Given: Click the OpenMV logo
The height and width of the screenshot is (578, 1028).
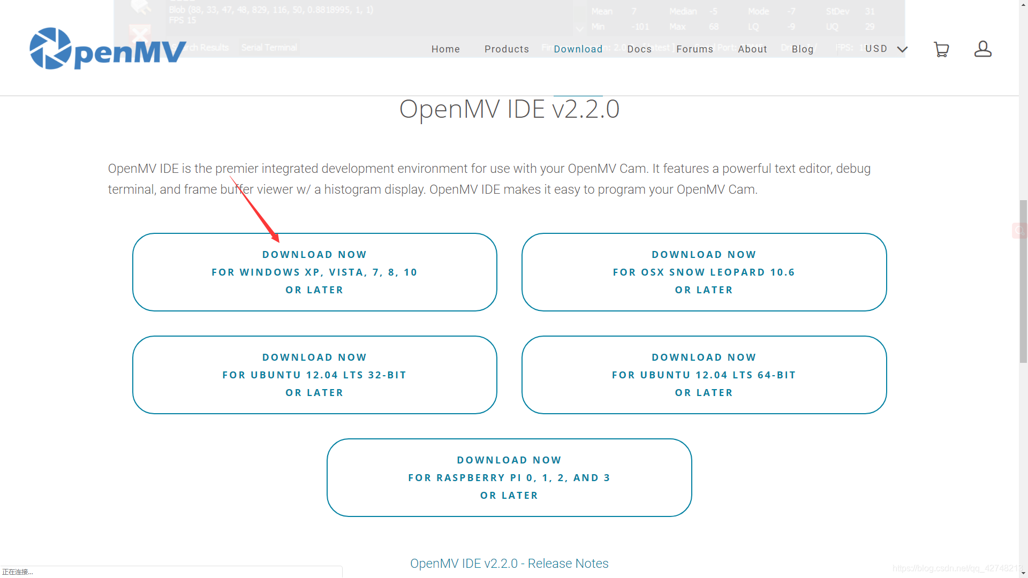Looking at the screenshot, I should (107, 48).
